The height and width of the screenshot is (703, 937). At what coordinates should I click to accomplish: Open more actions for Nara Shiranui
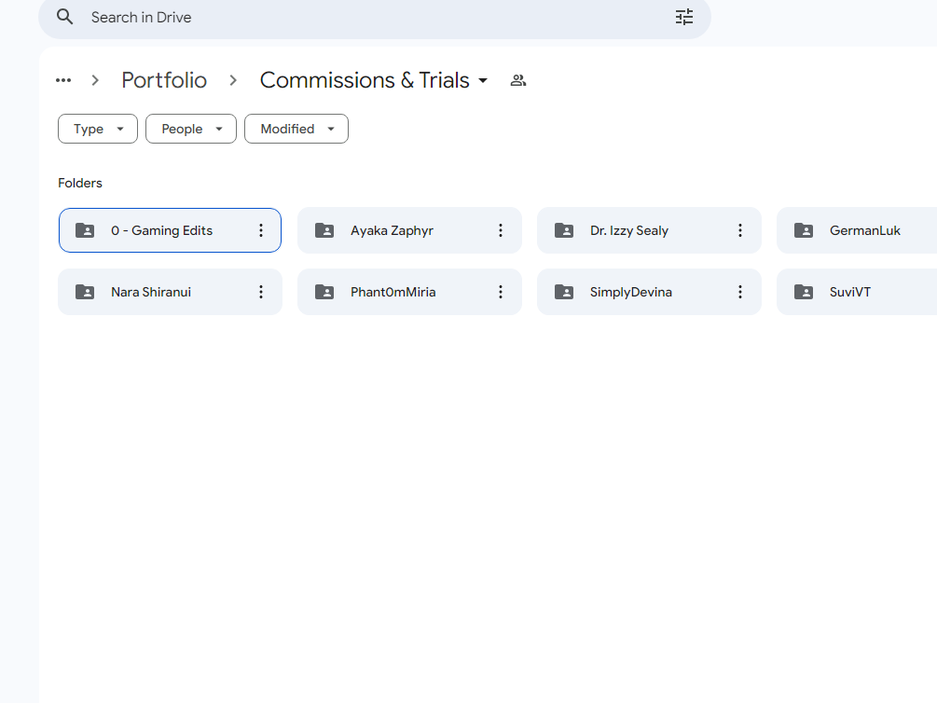pyautogui.click(x=261, y=292)
